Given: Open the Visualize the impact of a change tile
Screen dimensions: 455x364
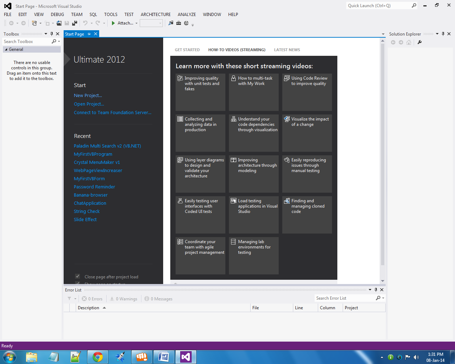Looking at the screenshot, I should (307, 133).
